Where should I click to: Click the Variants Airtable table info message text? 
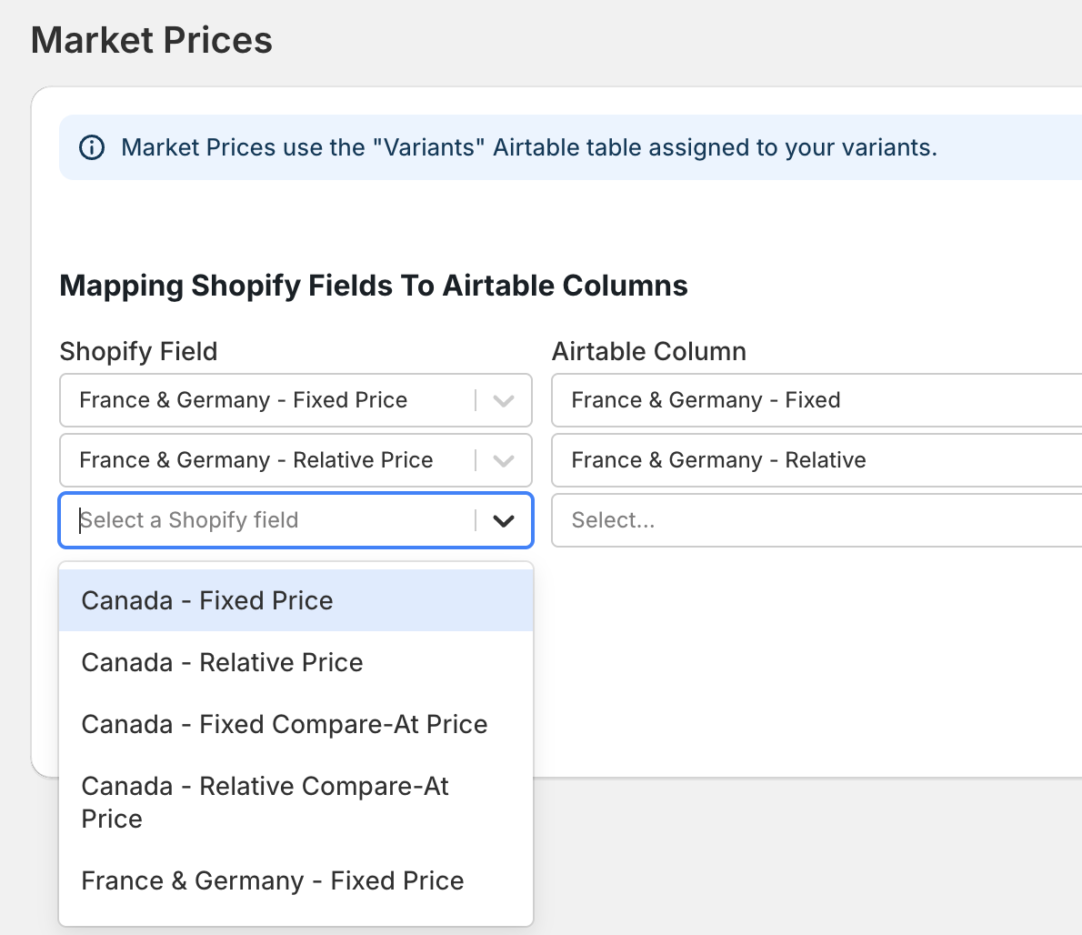pyautogui.click(x=529, y=147)
